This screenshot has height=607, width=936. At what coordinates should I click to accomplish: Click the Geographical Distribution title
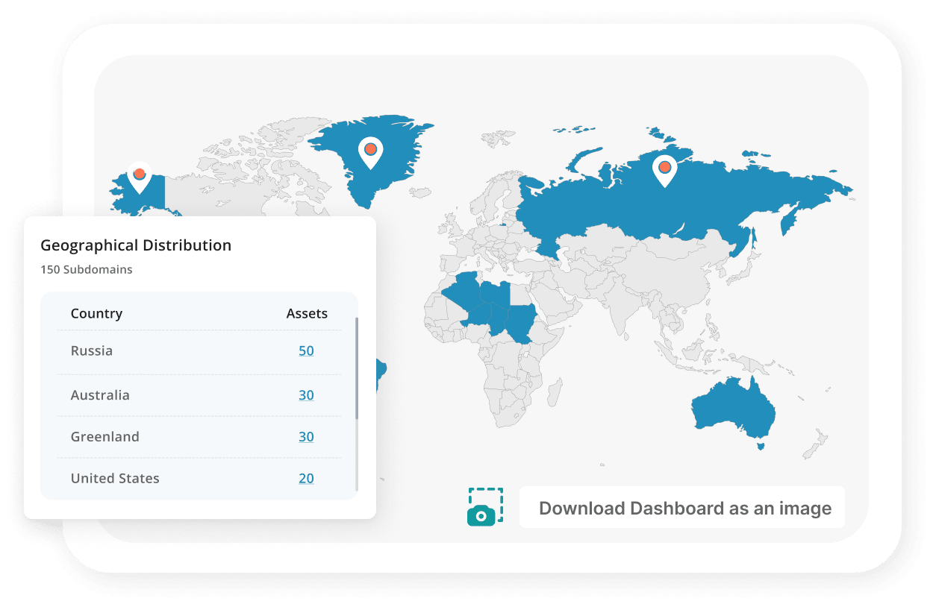click(x=136, y=245)
